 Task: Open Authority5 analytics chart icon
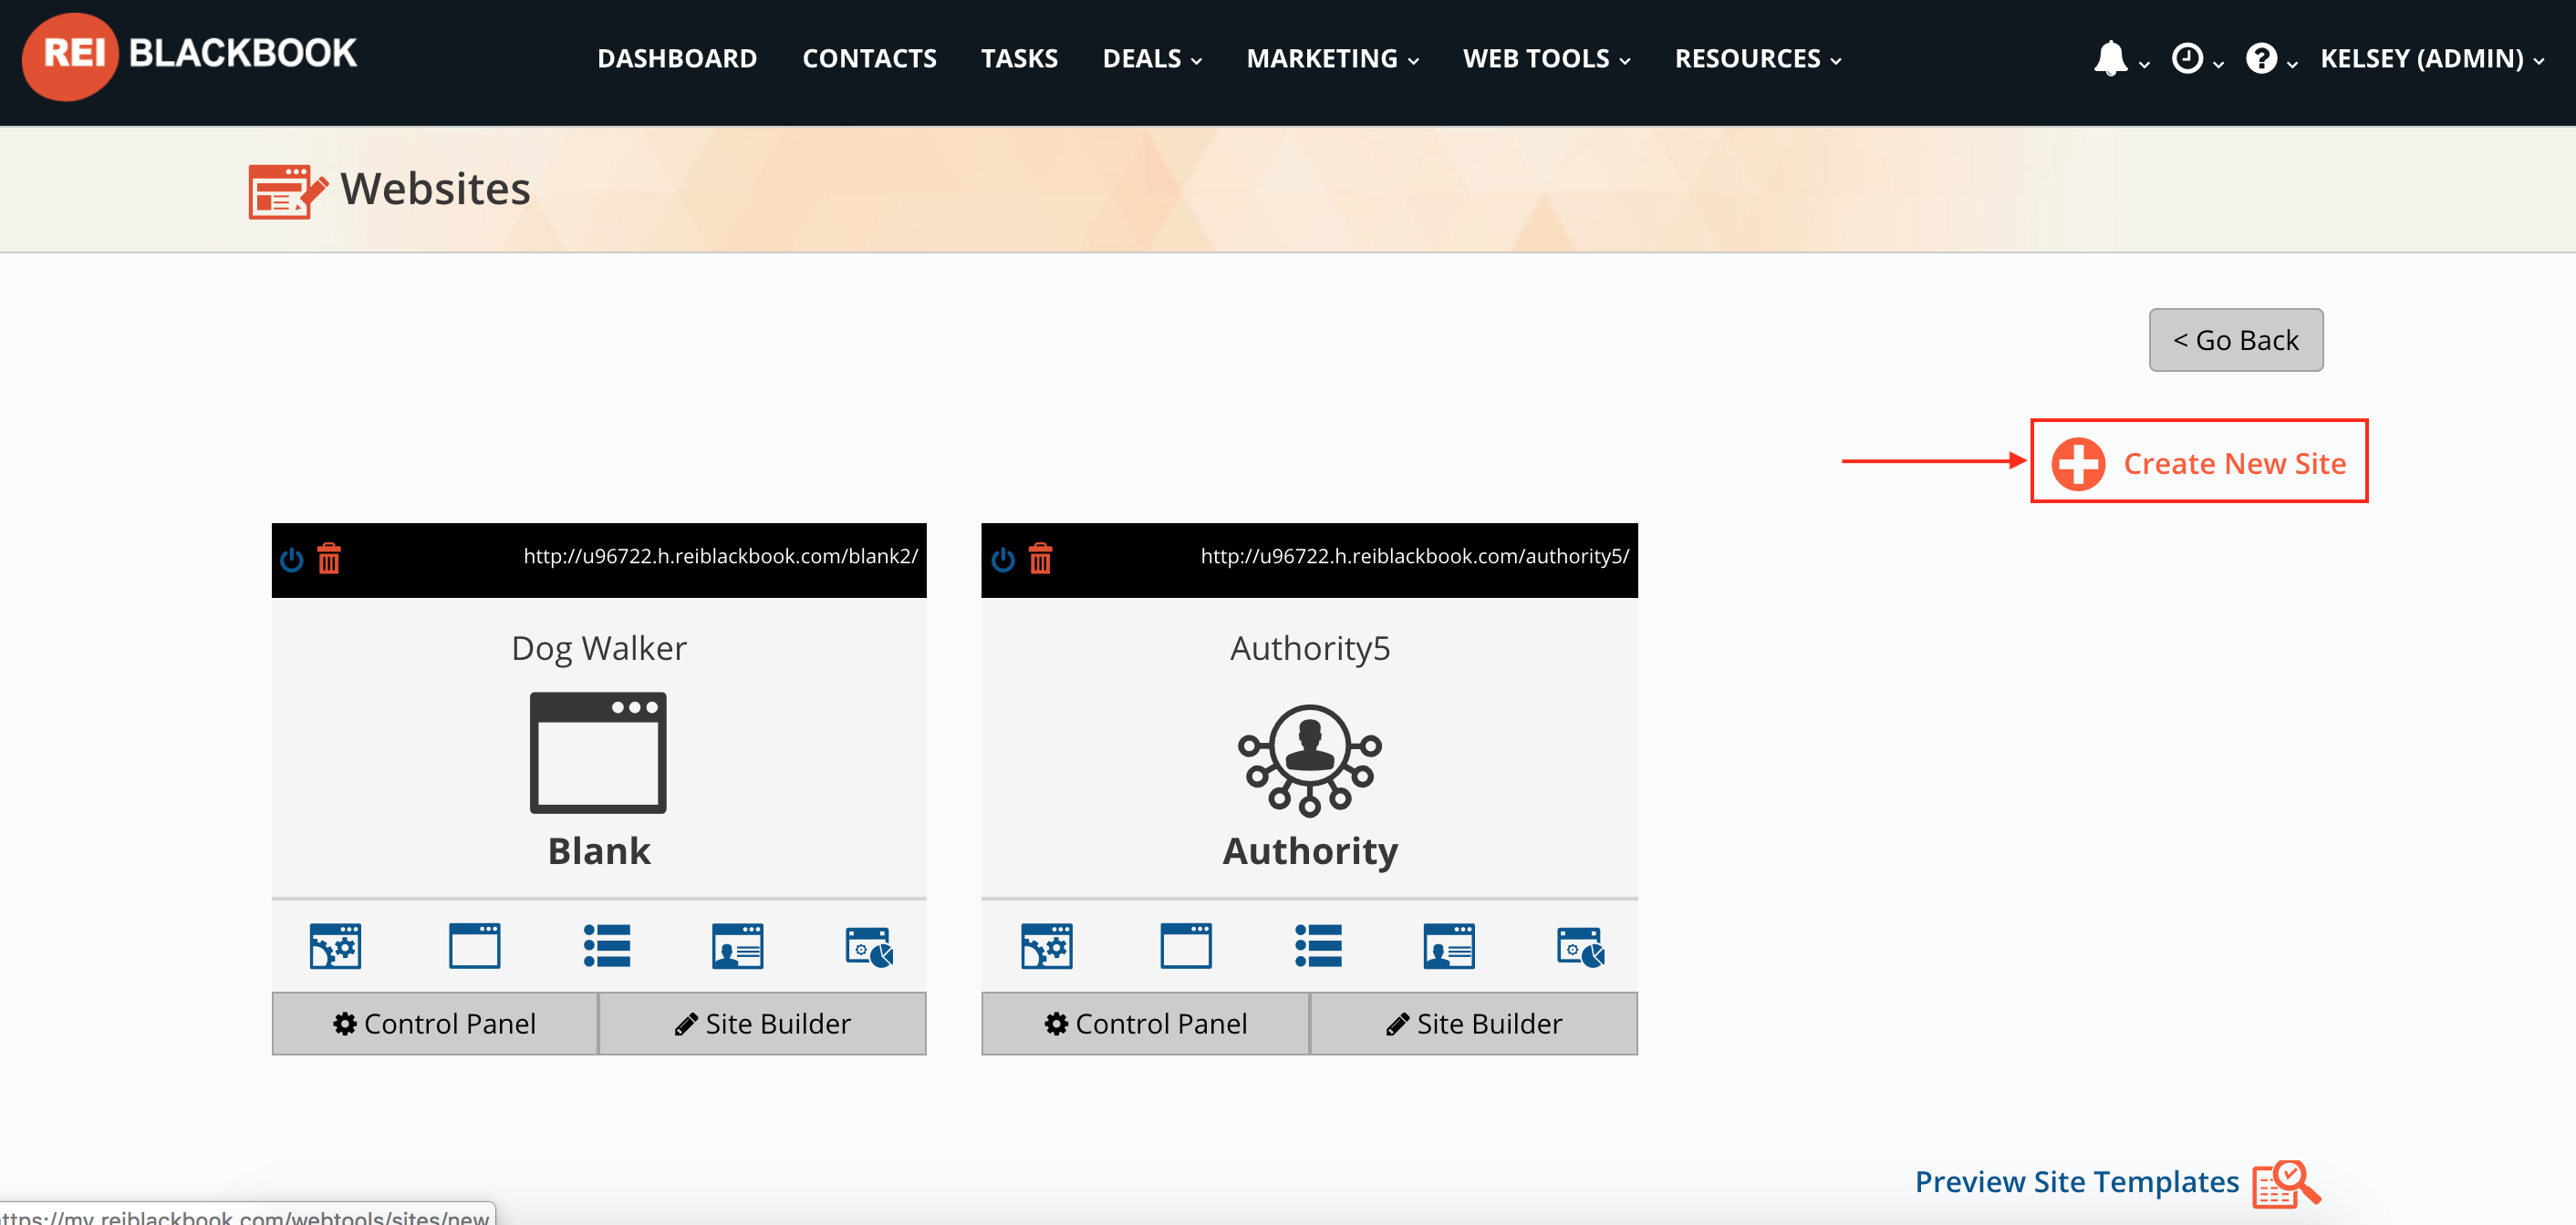1581,947
